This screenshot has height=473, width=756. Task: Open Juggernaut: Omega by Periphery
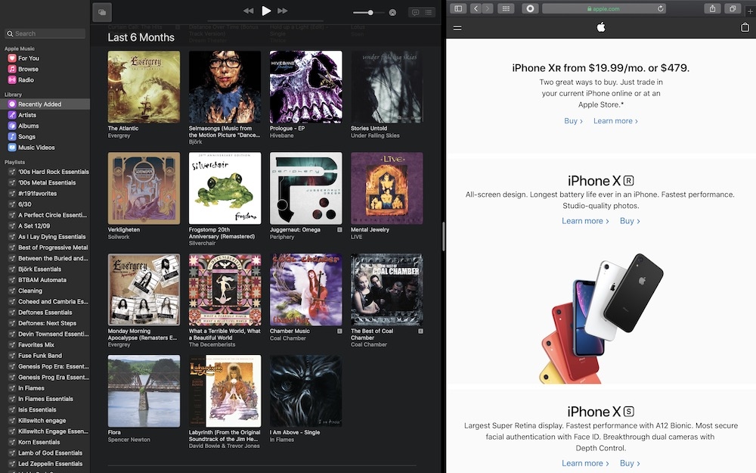point(305,188)
